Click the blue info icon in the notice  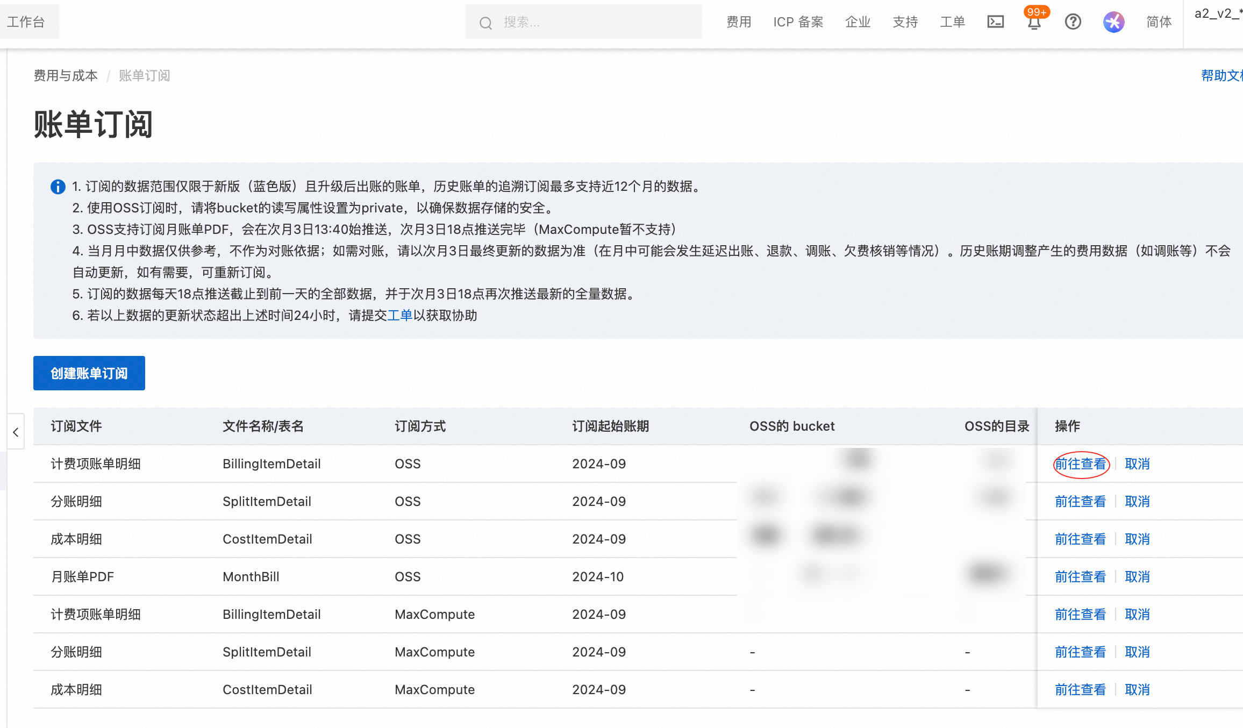pyautogui.click(x=58, y=187)
